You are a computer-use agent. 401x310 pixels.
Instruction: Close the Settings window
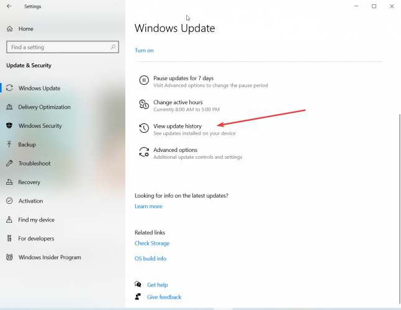(x=392, y=6)
